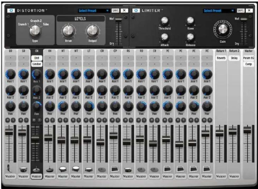Click the Master channel volume fader
The height and width of the screenshot is (189, 258).
point(247,130)
